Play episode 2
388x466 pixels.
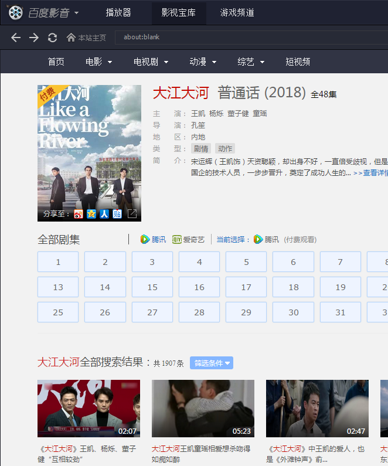(105, 262)
